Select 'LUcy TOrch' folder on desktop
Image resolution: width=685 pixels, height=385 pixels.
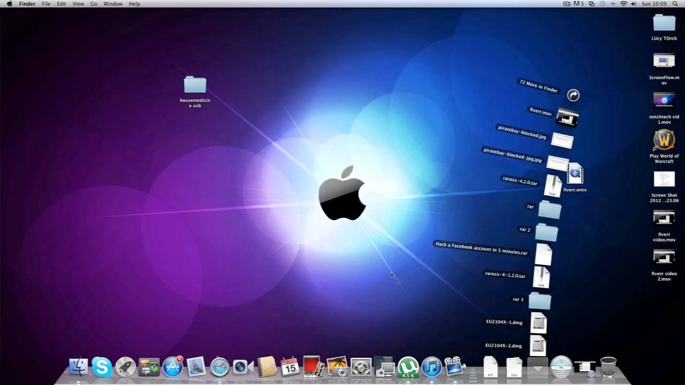pos(664,22)
